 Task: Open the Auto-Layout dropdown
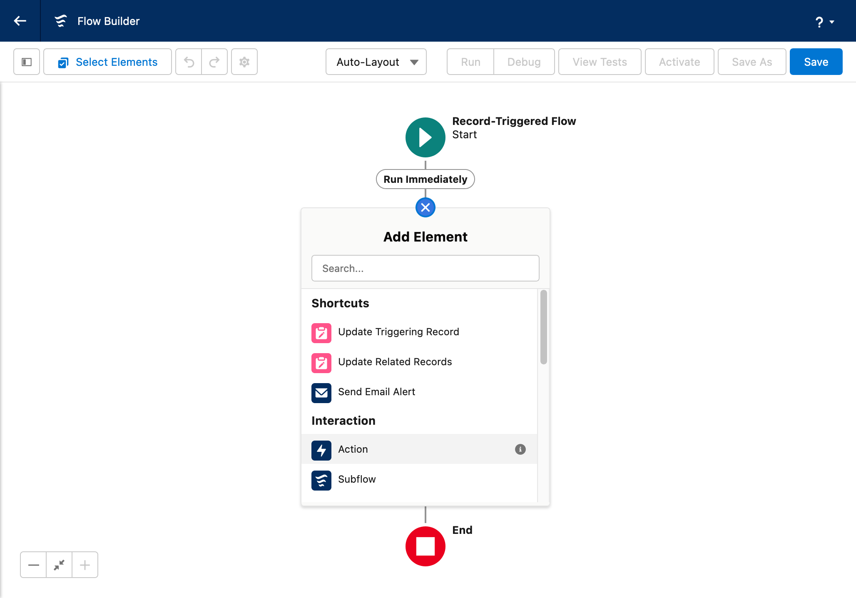[x=376, y=62]
